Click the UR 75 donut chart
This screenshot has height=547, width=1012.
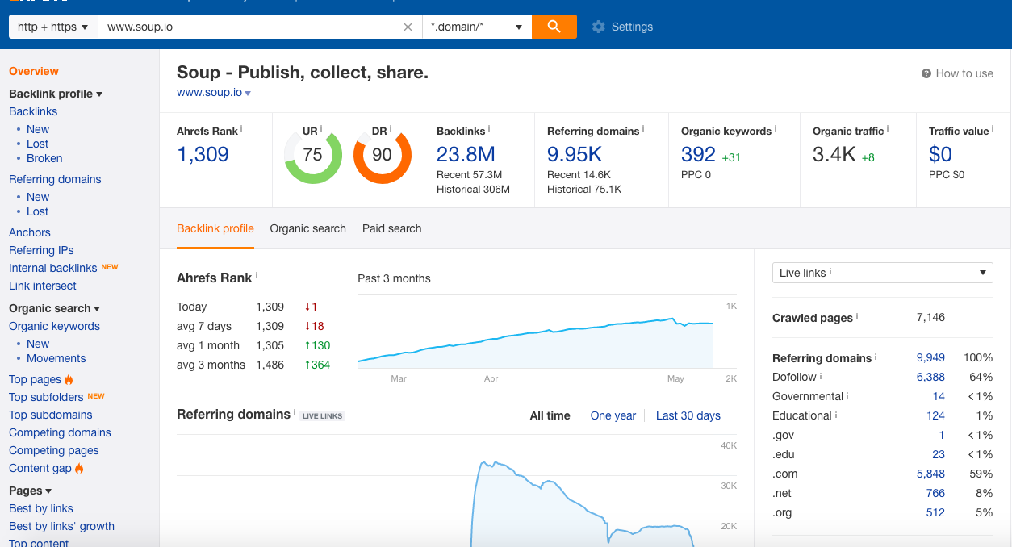click(x=313, y=155)
